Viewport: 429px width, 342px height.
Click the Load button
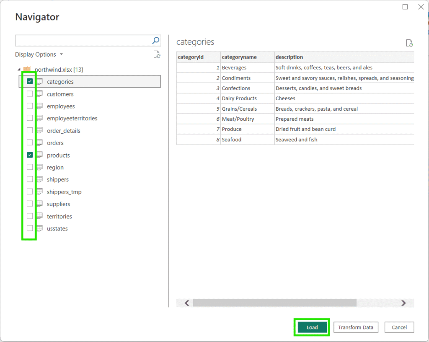point(312,327)
